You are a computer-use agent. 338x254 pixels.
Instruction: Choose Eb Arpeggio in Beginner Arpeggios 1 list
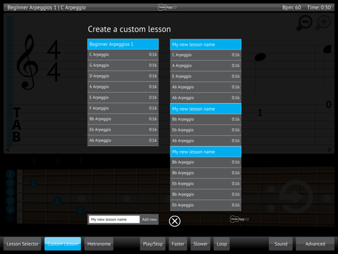click(x=123, y=129)
